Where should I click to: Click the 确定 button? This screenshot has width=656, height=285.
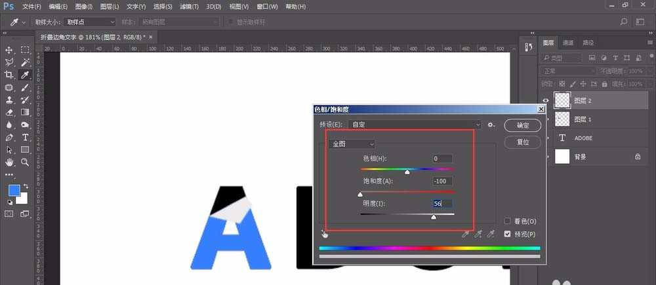[x=522, y=125]
